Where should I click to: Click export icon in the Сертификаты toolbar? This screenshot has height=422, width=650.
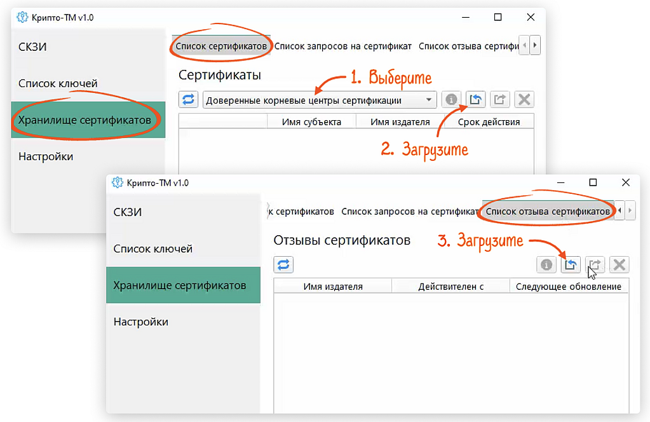click(499, 100)
